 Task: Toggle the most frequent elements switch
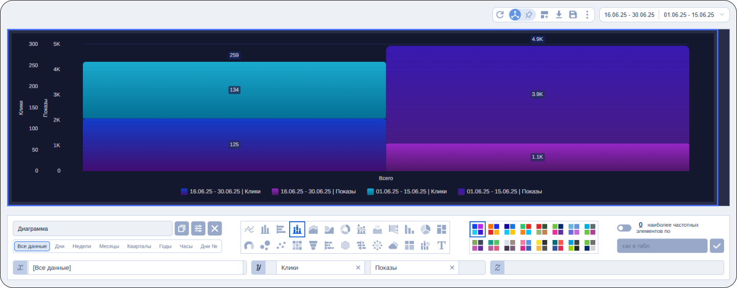(x=624, y=228)
